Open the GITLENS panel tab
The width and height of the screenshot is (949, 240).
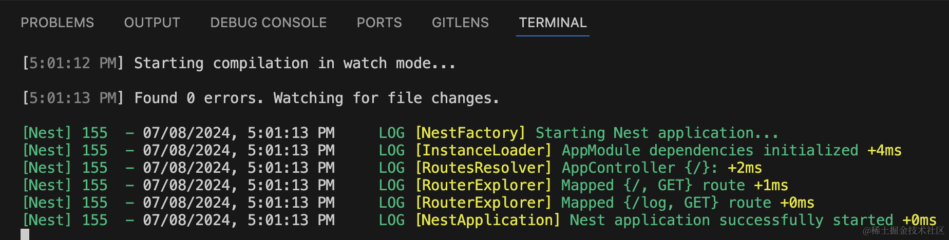[x=460, y=23]
